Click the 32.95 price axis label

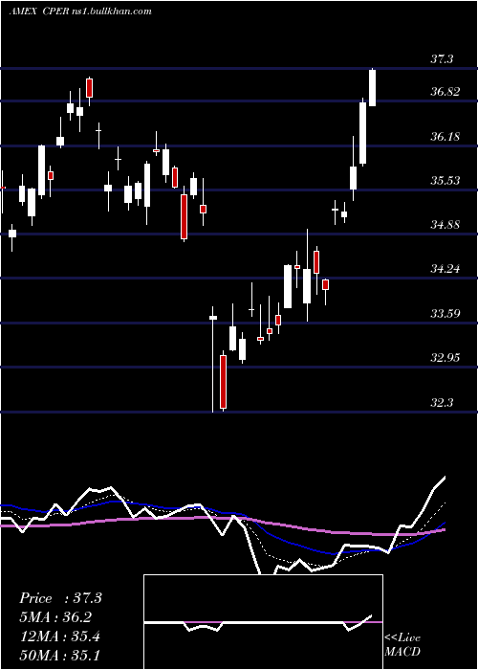(445, 358)
